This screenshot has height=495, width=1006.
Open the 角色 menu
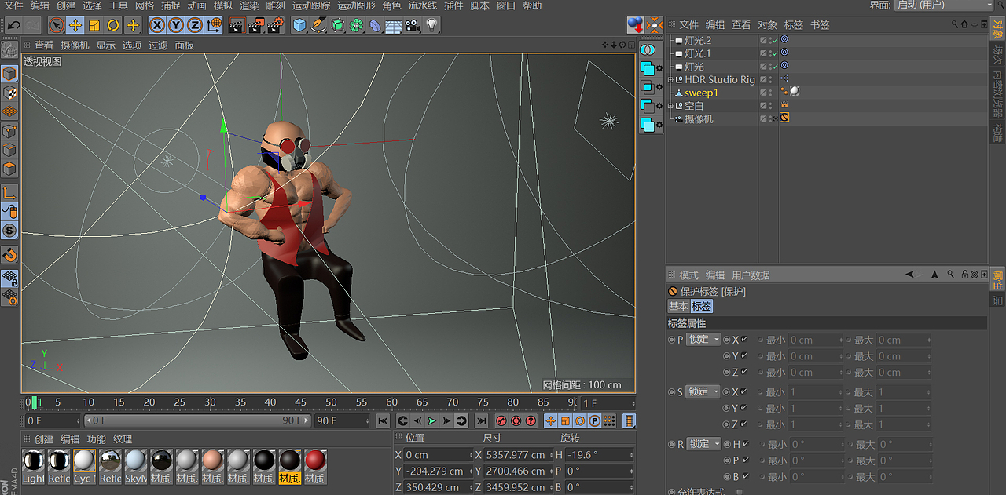tap(391, 5)
